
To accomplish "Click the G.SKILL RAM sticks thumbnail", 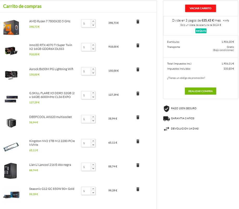I will click(11, 99).
